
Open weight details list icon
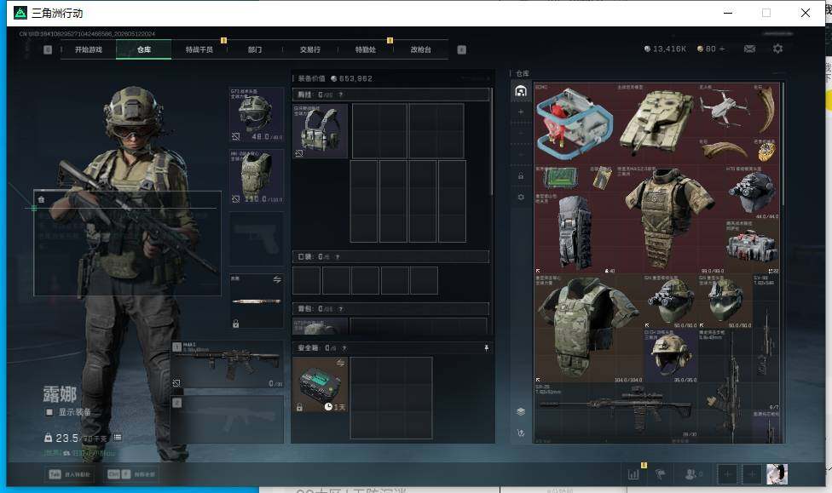[118, 438]
